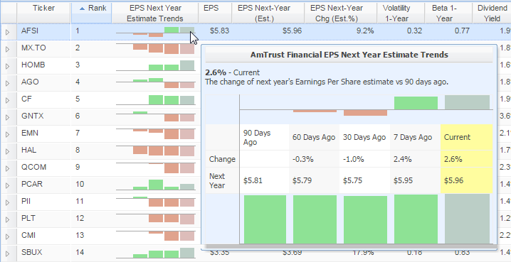
Task: Click the PLT estimate trends sparkline
Action: click(x=155, y=219)
